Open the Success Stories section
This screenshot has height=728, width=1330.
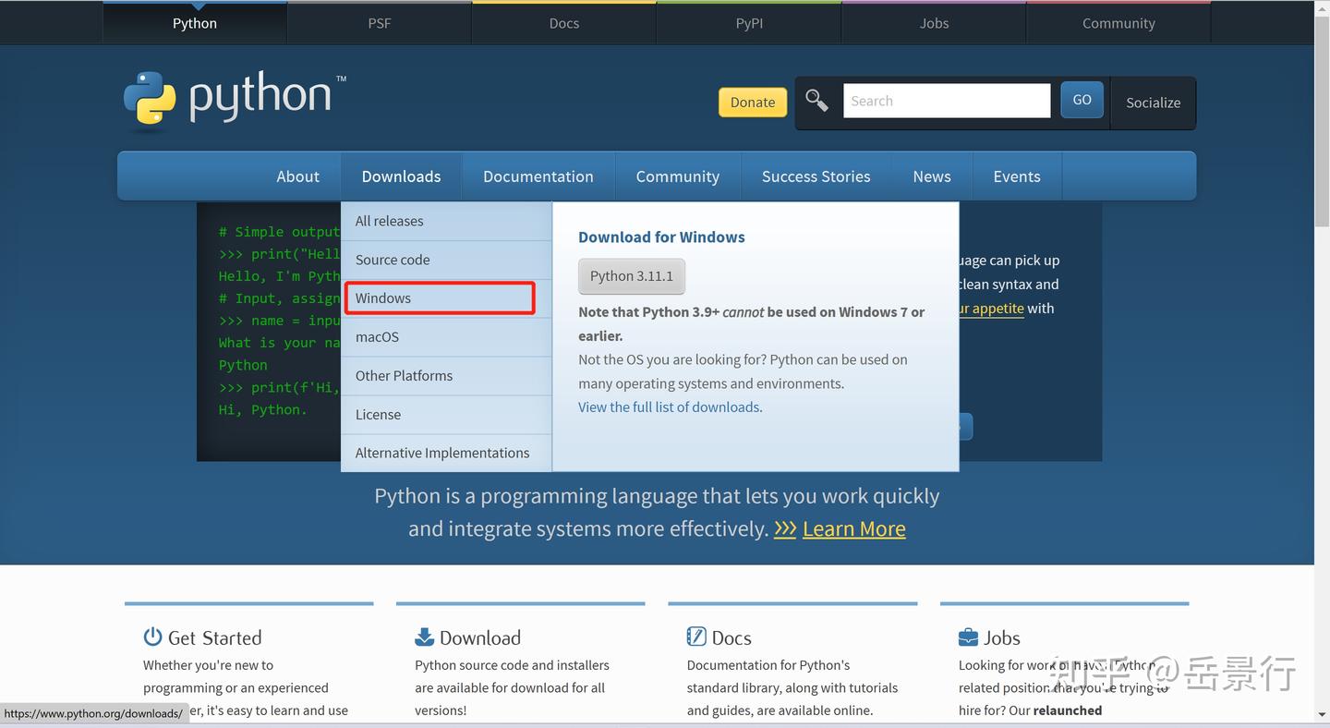point(816,176)
